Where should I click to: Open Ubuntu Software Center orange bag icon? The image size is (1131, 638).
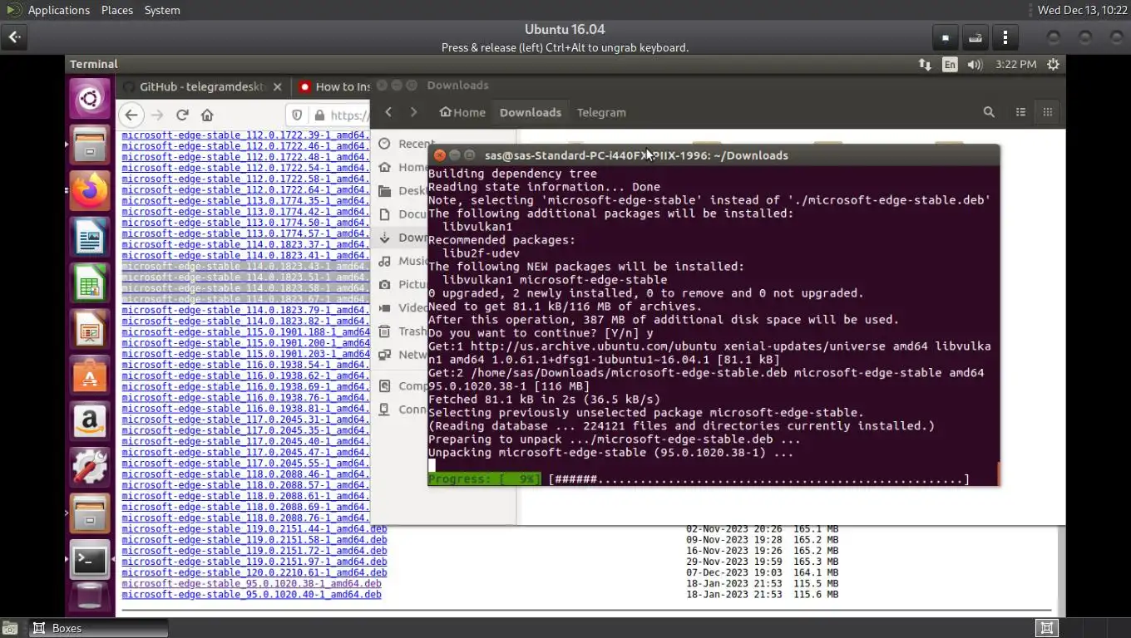(90, 376)
